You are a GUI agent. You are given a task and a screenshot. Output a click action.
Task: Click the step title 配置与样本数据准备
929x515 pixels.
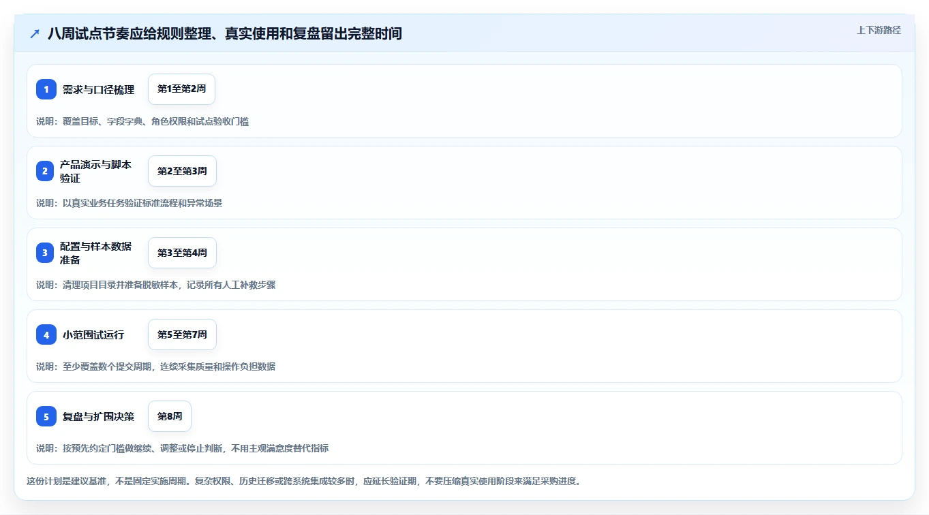click(95, 253)
